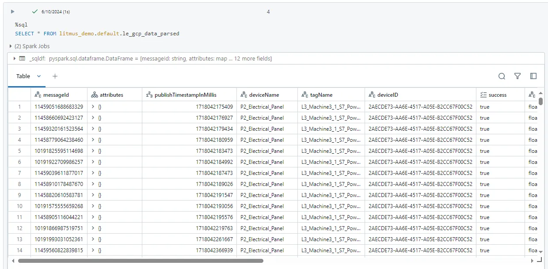The image size is (548, 269).
Task: Search the results table with magnifier icon
Action: pyautogui.click(x=502, y=76)
